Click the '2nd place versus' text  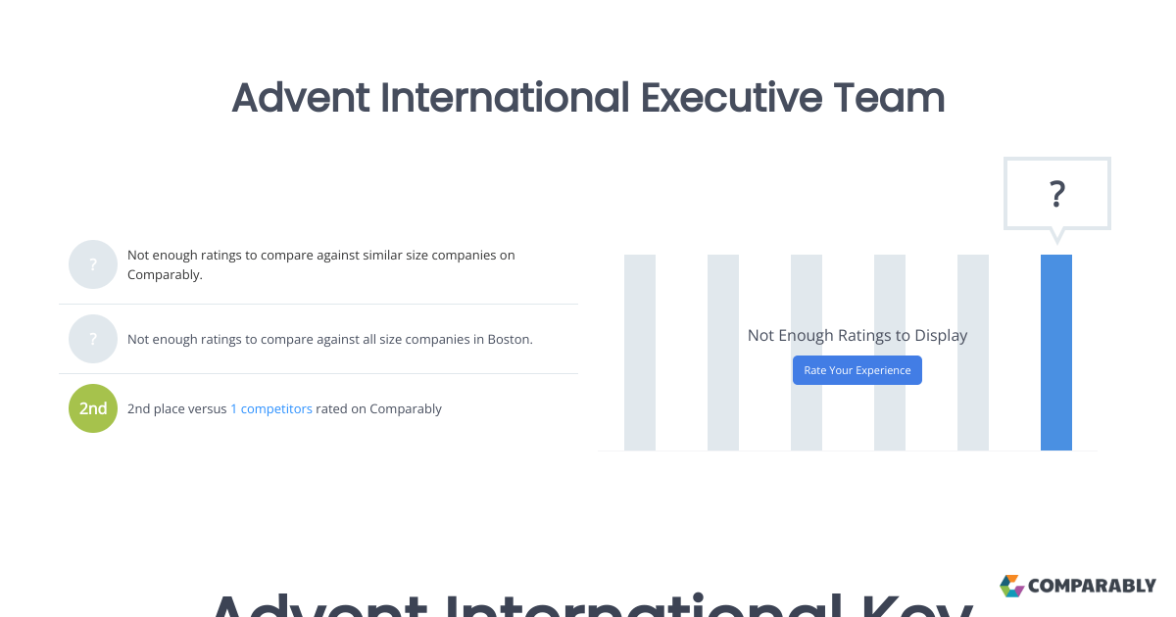pos(177,408)
